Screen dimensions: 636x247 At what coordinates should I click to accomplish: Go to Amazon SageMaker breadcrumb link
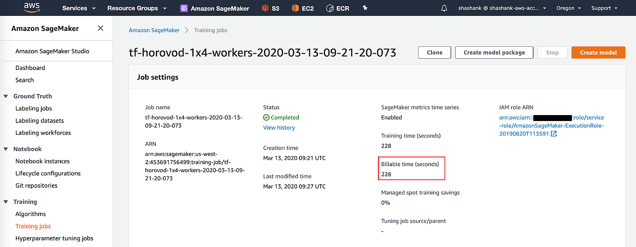coord(154,30)
